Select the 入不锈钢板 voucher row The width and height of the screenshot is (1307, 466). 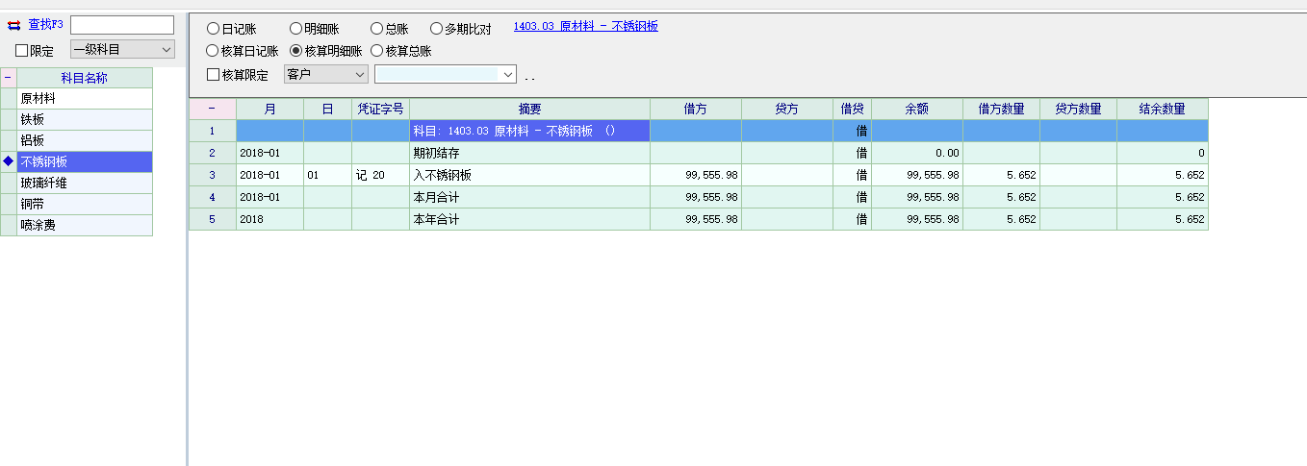point(529,176)
